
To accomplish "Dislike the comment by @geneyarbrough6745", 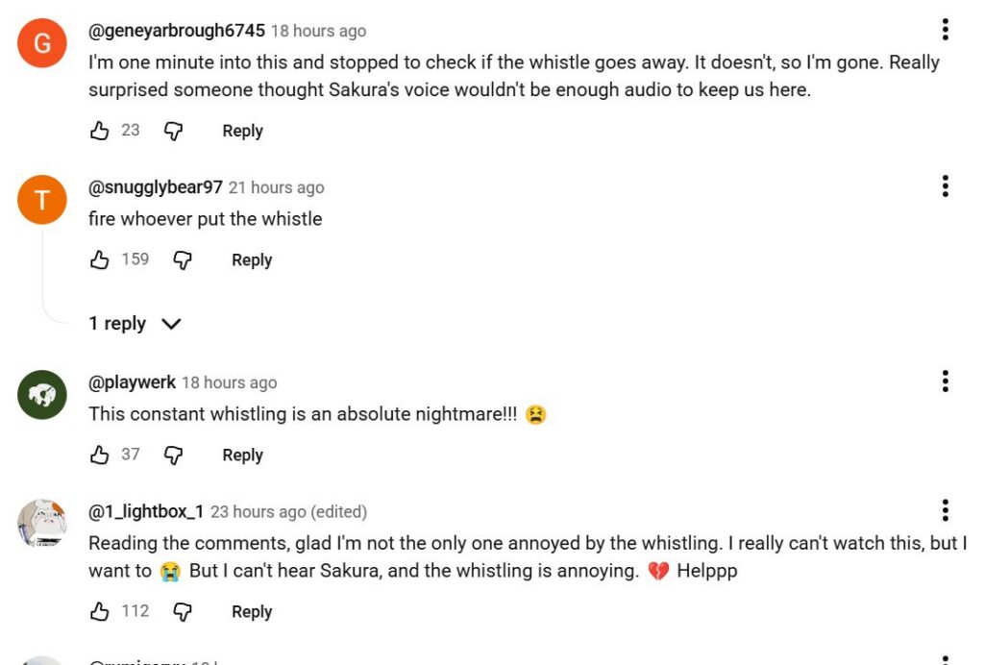I will click(x=173, y=131).
